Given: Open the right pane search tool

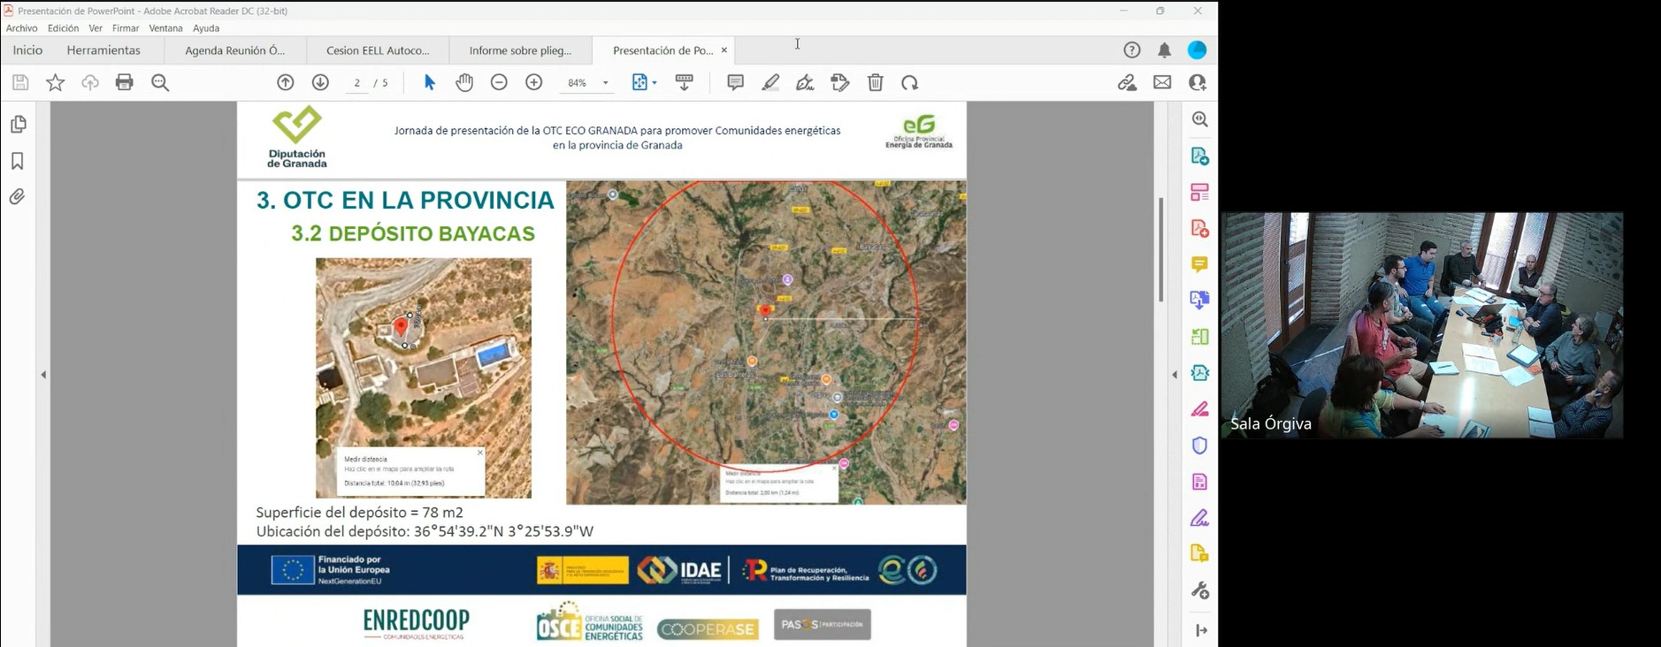Looking at the screenshot, I should tap(1200, 119).
